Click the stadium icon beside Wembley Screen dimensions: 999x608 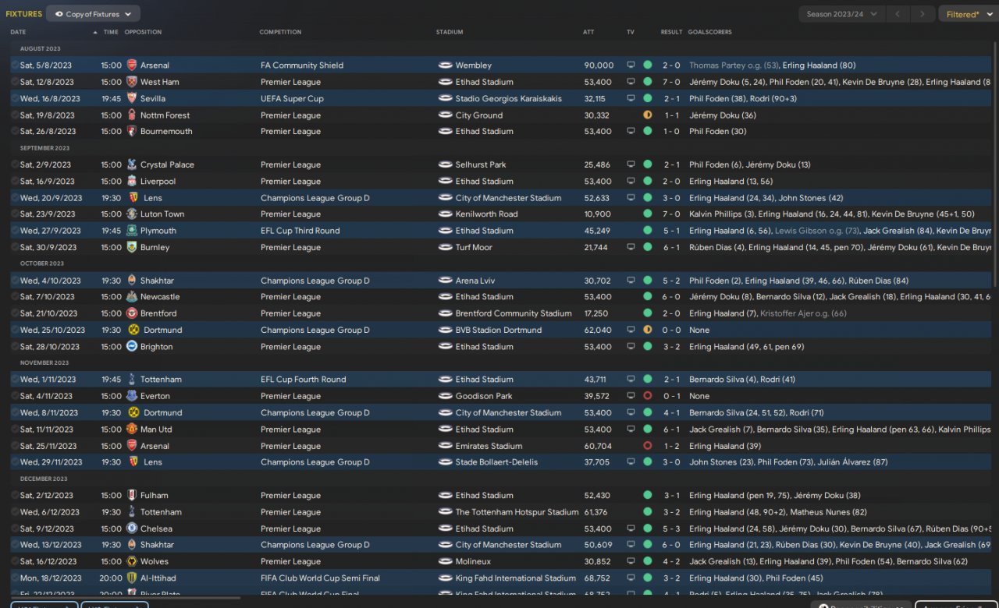coord(446,65)
